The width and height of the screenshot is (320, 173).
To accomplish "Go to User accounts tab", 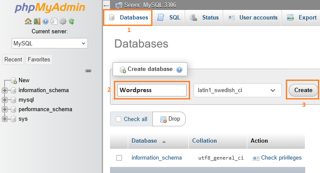I will 252,18.
